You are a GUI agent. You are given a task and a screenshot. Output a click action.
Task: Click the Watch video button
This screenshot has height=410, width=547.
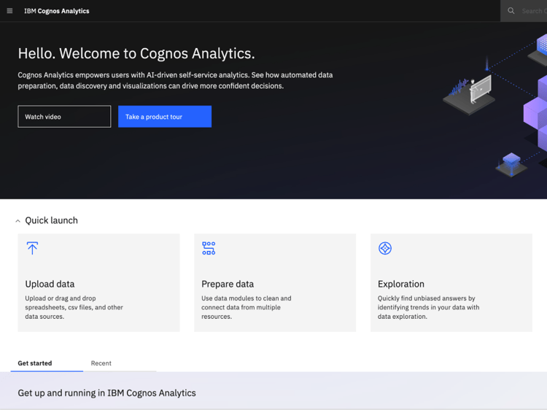64,117
